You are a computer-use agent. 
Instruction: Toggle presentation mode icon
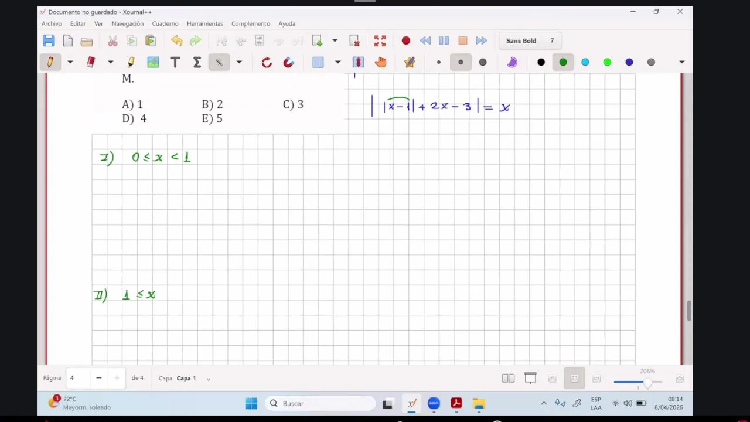530,379
